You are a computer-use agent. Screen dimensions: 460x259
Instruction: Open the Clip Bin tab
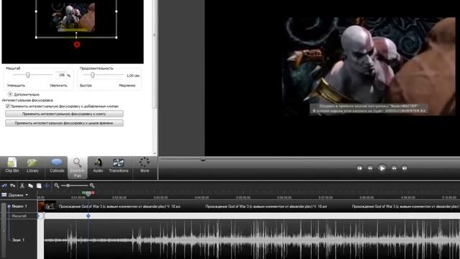click(x=12, y=165)
